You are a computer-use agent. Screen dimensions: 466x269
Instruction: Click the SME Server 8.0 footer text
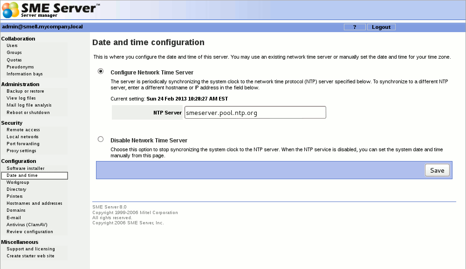(110, 207)
